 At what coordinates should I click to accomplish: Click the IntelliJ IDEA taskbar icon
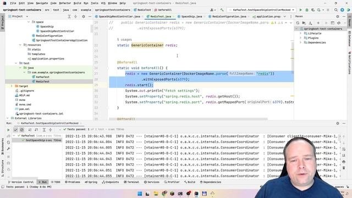tap(196, 194)
